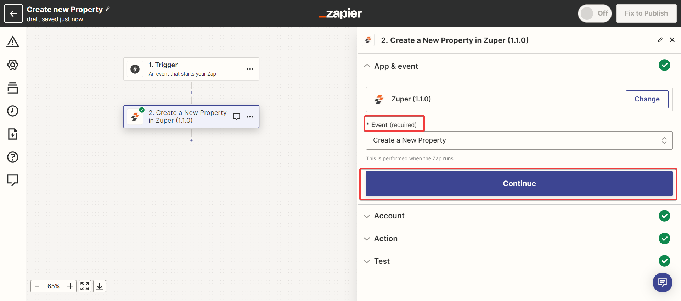The height and width of the screenshot is (301, 681).
Task: Click Change to switch the app
Action: tap(647, 99)
